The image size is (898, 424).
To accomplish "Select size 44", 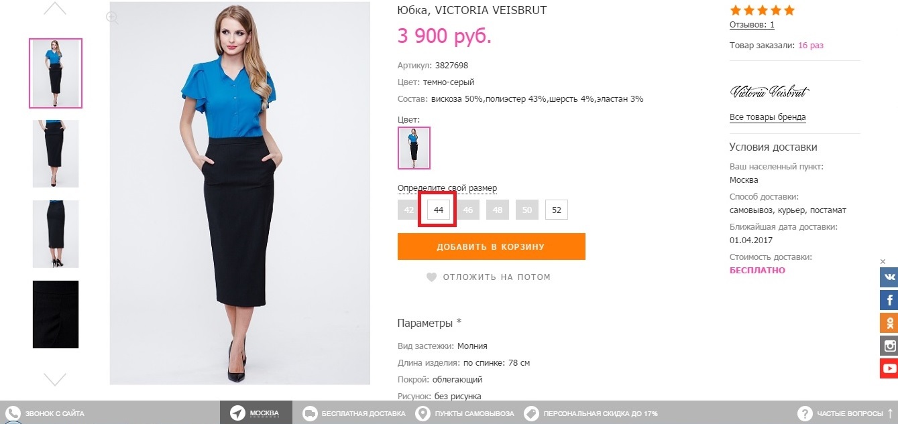I will [439, 210].
